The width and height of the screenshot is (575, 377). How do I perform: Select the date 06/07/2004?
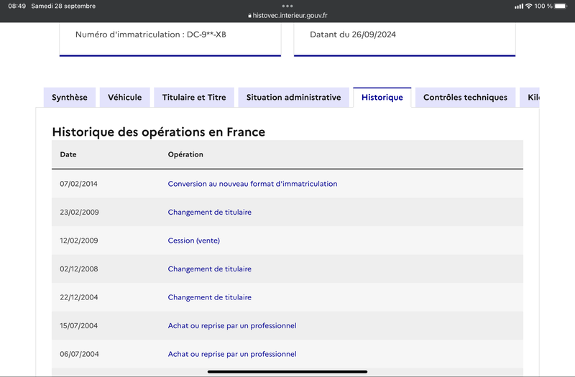click(79, 354)
